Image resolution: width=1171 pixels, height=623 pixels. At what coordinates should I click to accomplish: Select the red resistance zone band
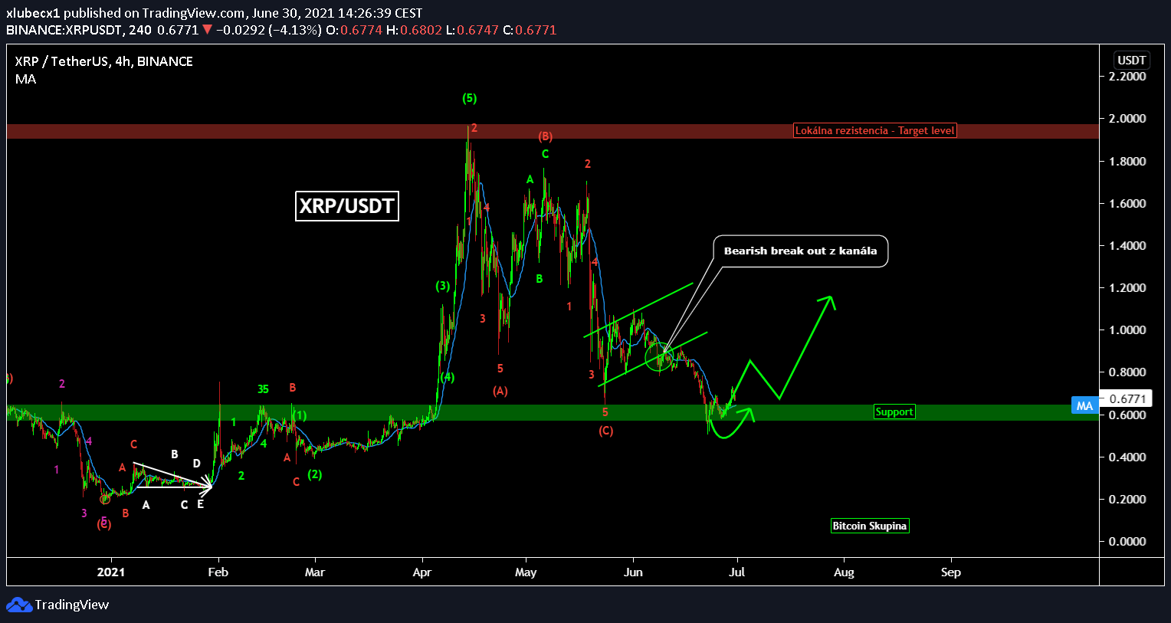tap(383, 131)
